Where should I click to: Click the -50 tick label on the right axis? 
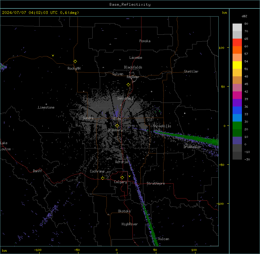221,165
